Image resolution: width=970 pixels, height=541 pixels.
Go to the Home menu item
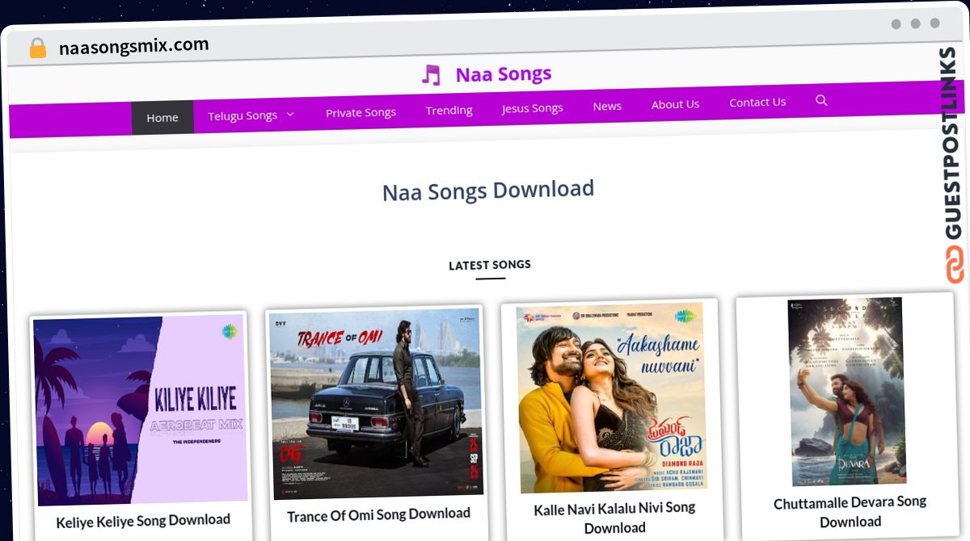162,117
